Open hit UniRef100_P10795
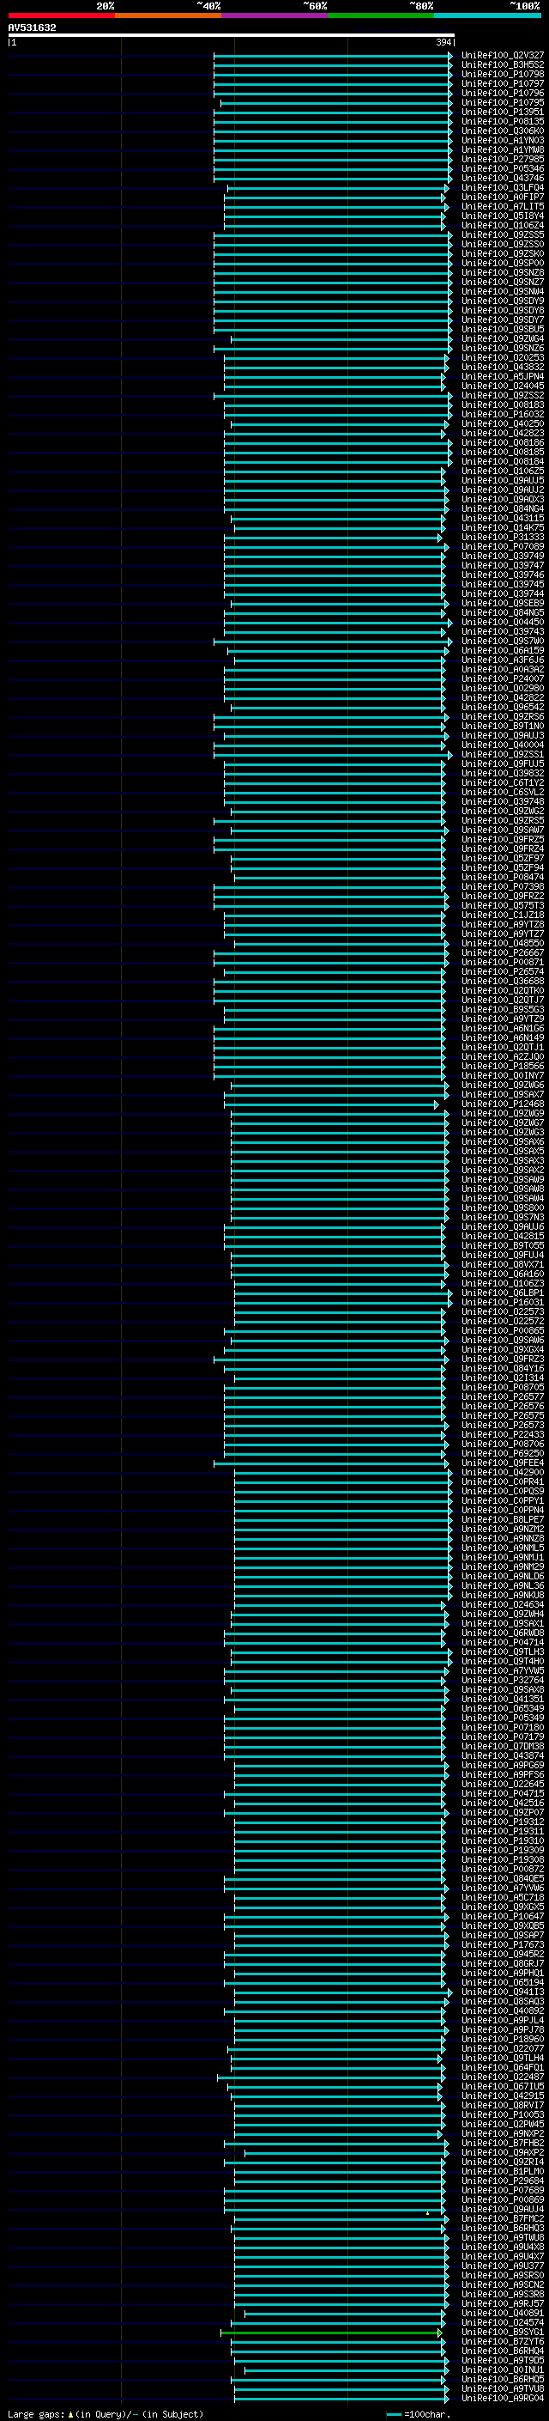Screen dimensions: 549x2421 [503, 102]
